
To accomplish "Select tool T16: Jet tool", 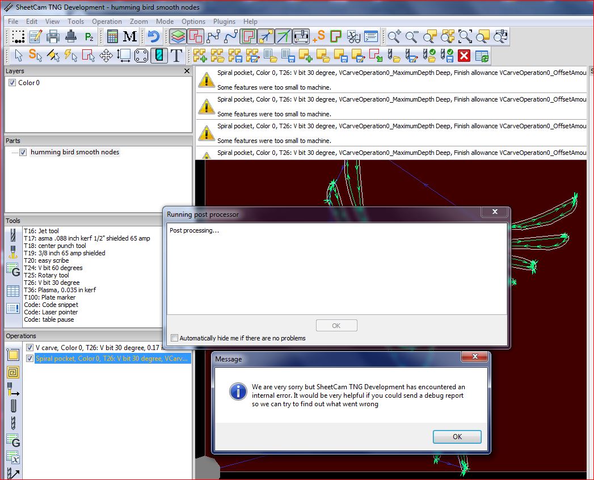I will point(41,231).
